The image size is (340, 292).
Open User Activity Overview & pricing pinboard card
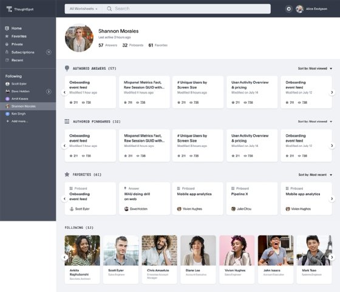pyautogui.click(x=252, y=146)
